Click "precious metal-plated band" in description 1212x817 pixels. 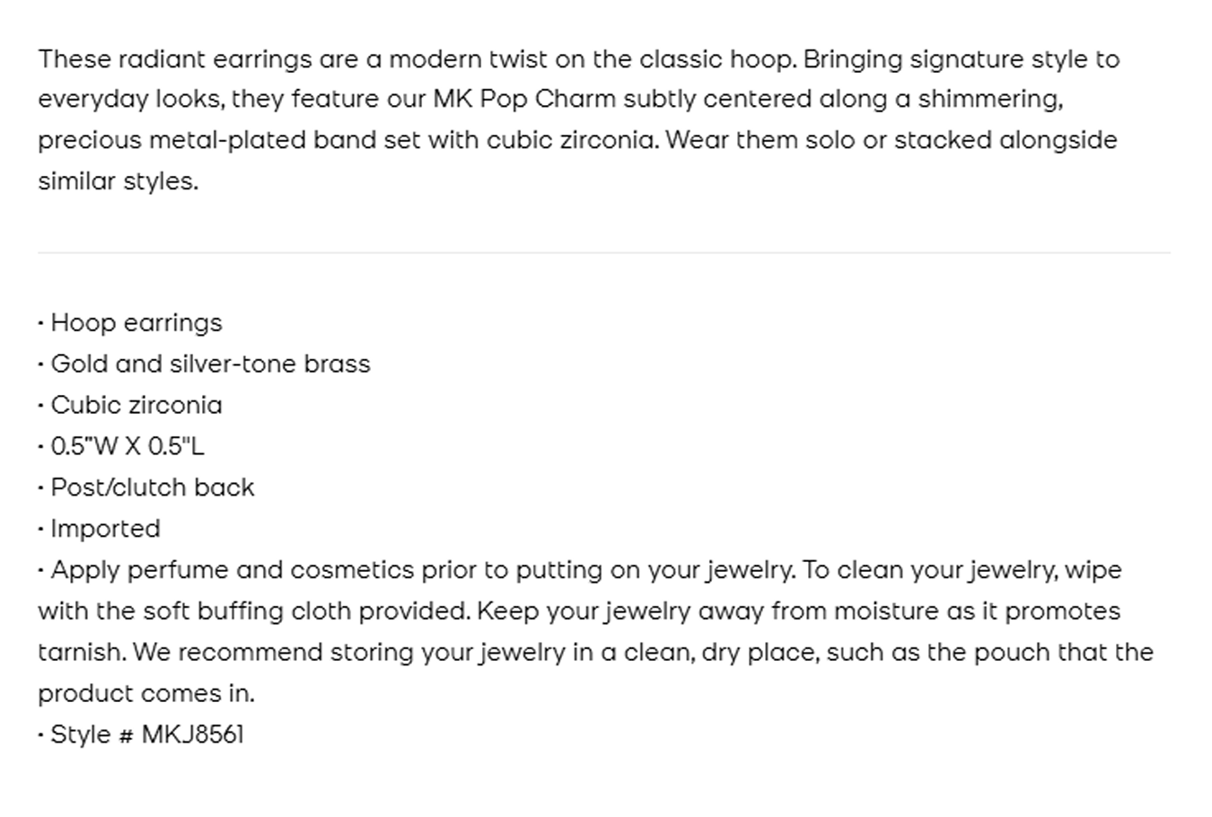(198, 141)
